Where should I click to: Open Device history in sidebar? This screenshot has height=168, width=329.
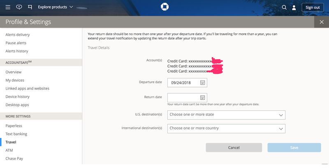click(x=17, y=97)
